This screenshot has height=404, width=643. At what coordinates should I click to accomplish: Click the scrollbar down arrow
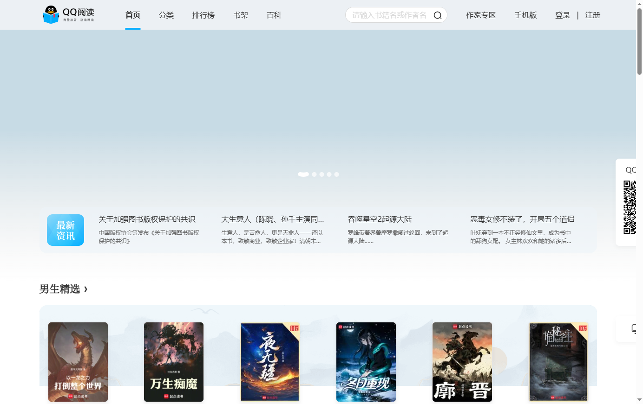[x=639, y=400]
